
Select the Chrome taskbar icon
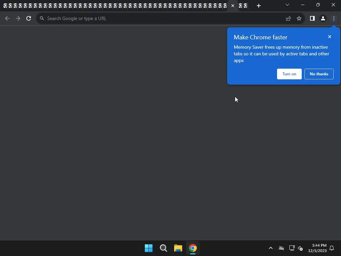pos(193,248)
